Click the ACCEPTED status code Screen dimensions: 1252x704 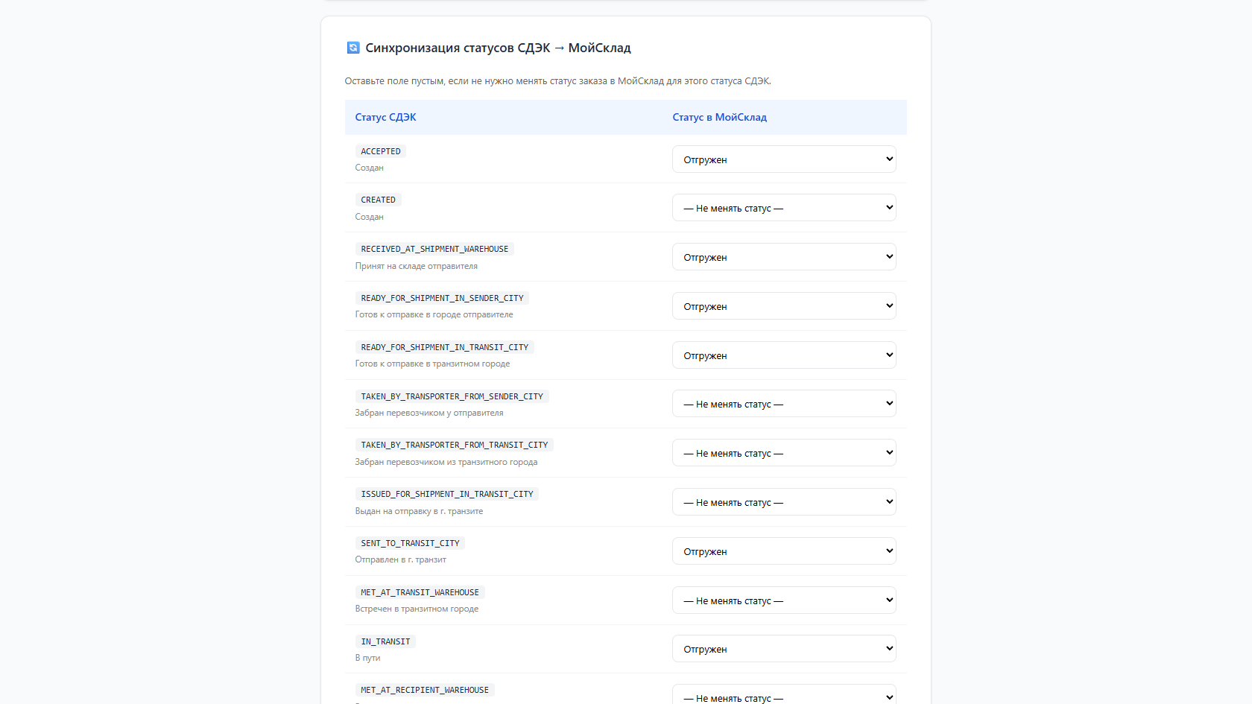click(x=381, y=151)
